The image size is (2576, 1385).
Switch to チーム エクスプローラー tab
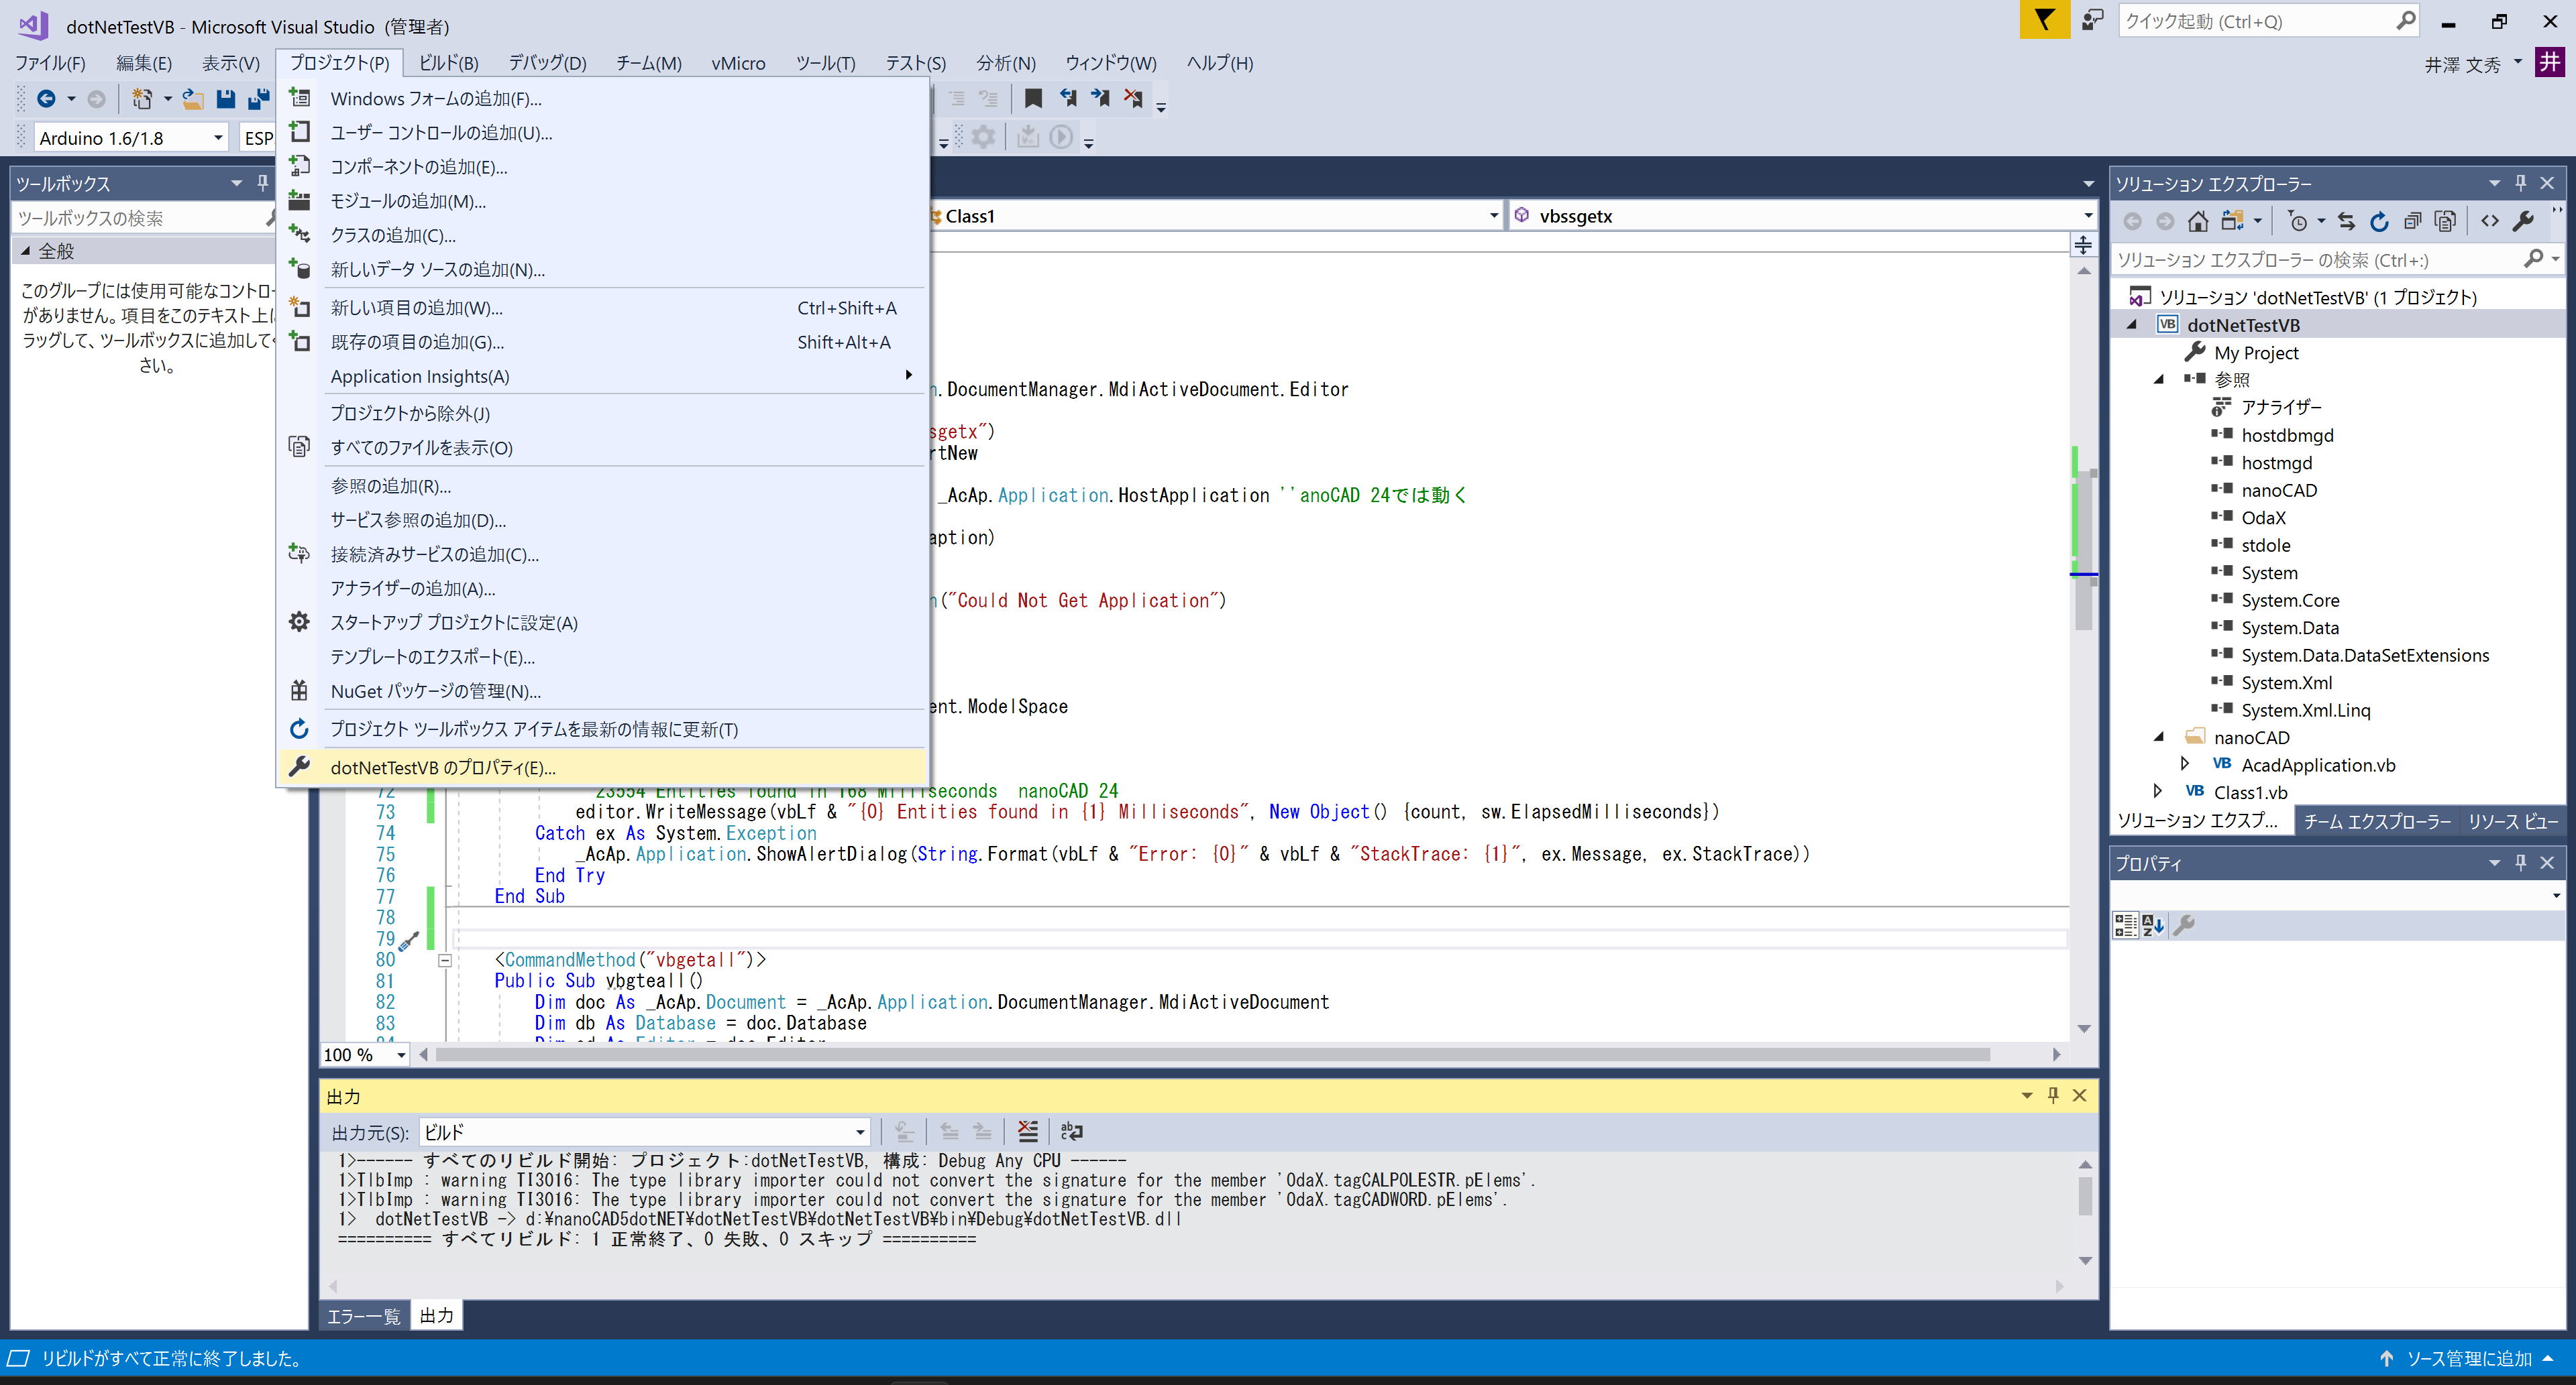2377,821
